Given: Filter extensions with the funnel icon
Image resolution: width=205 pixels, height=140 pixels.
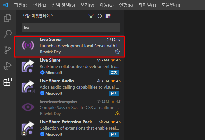Looking at the screenshot, I should [91, 16].
